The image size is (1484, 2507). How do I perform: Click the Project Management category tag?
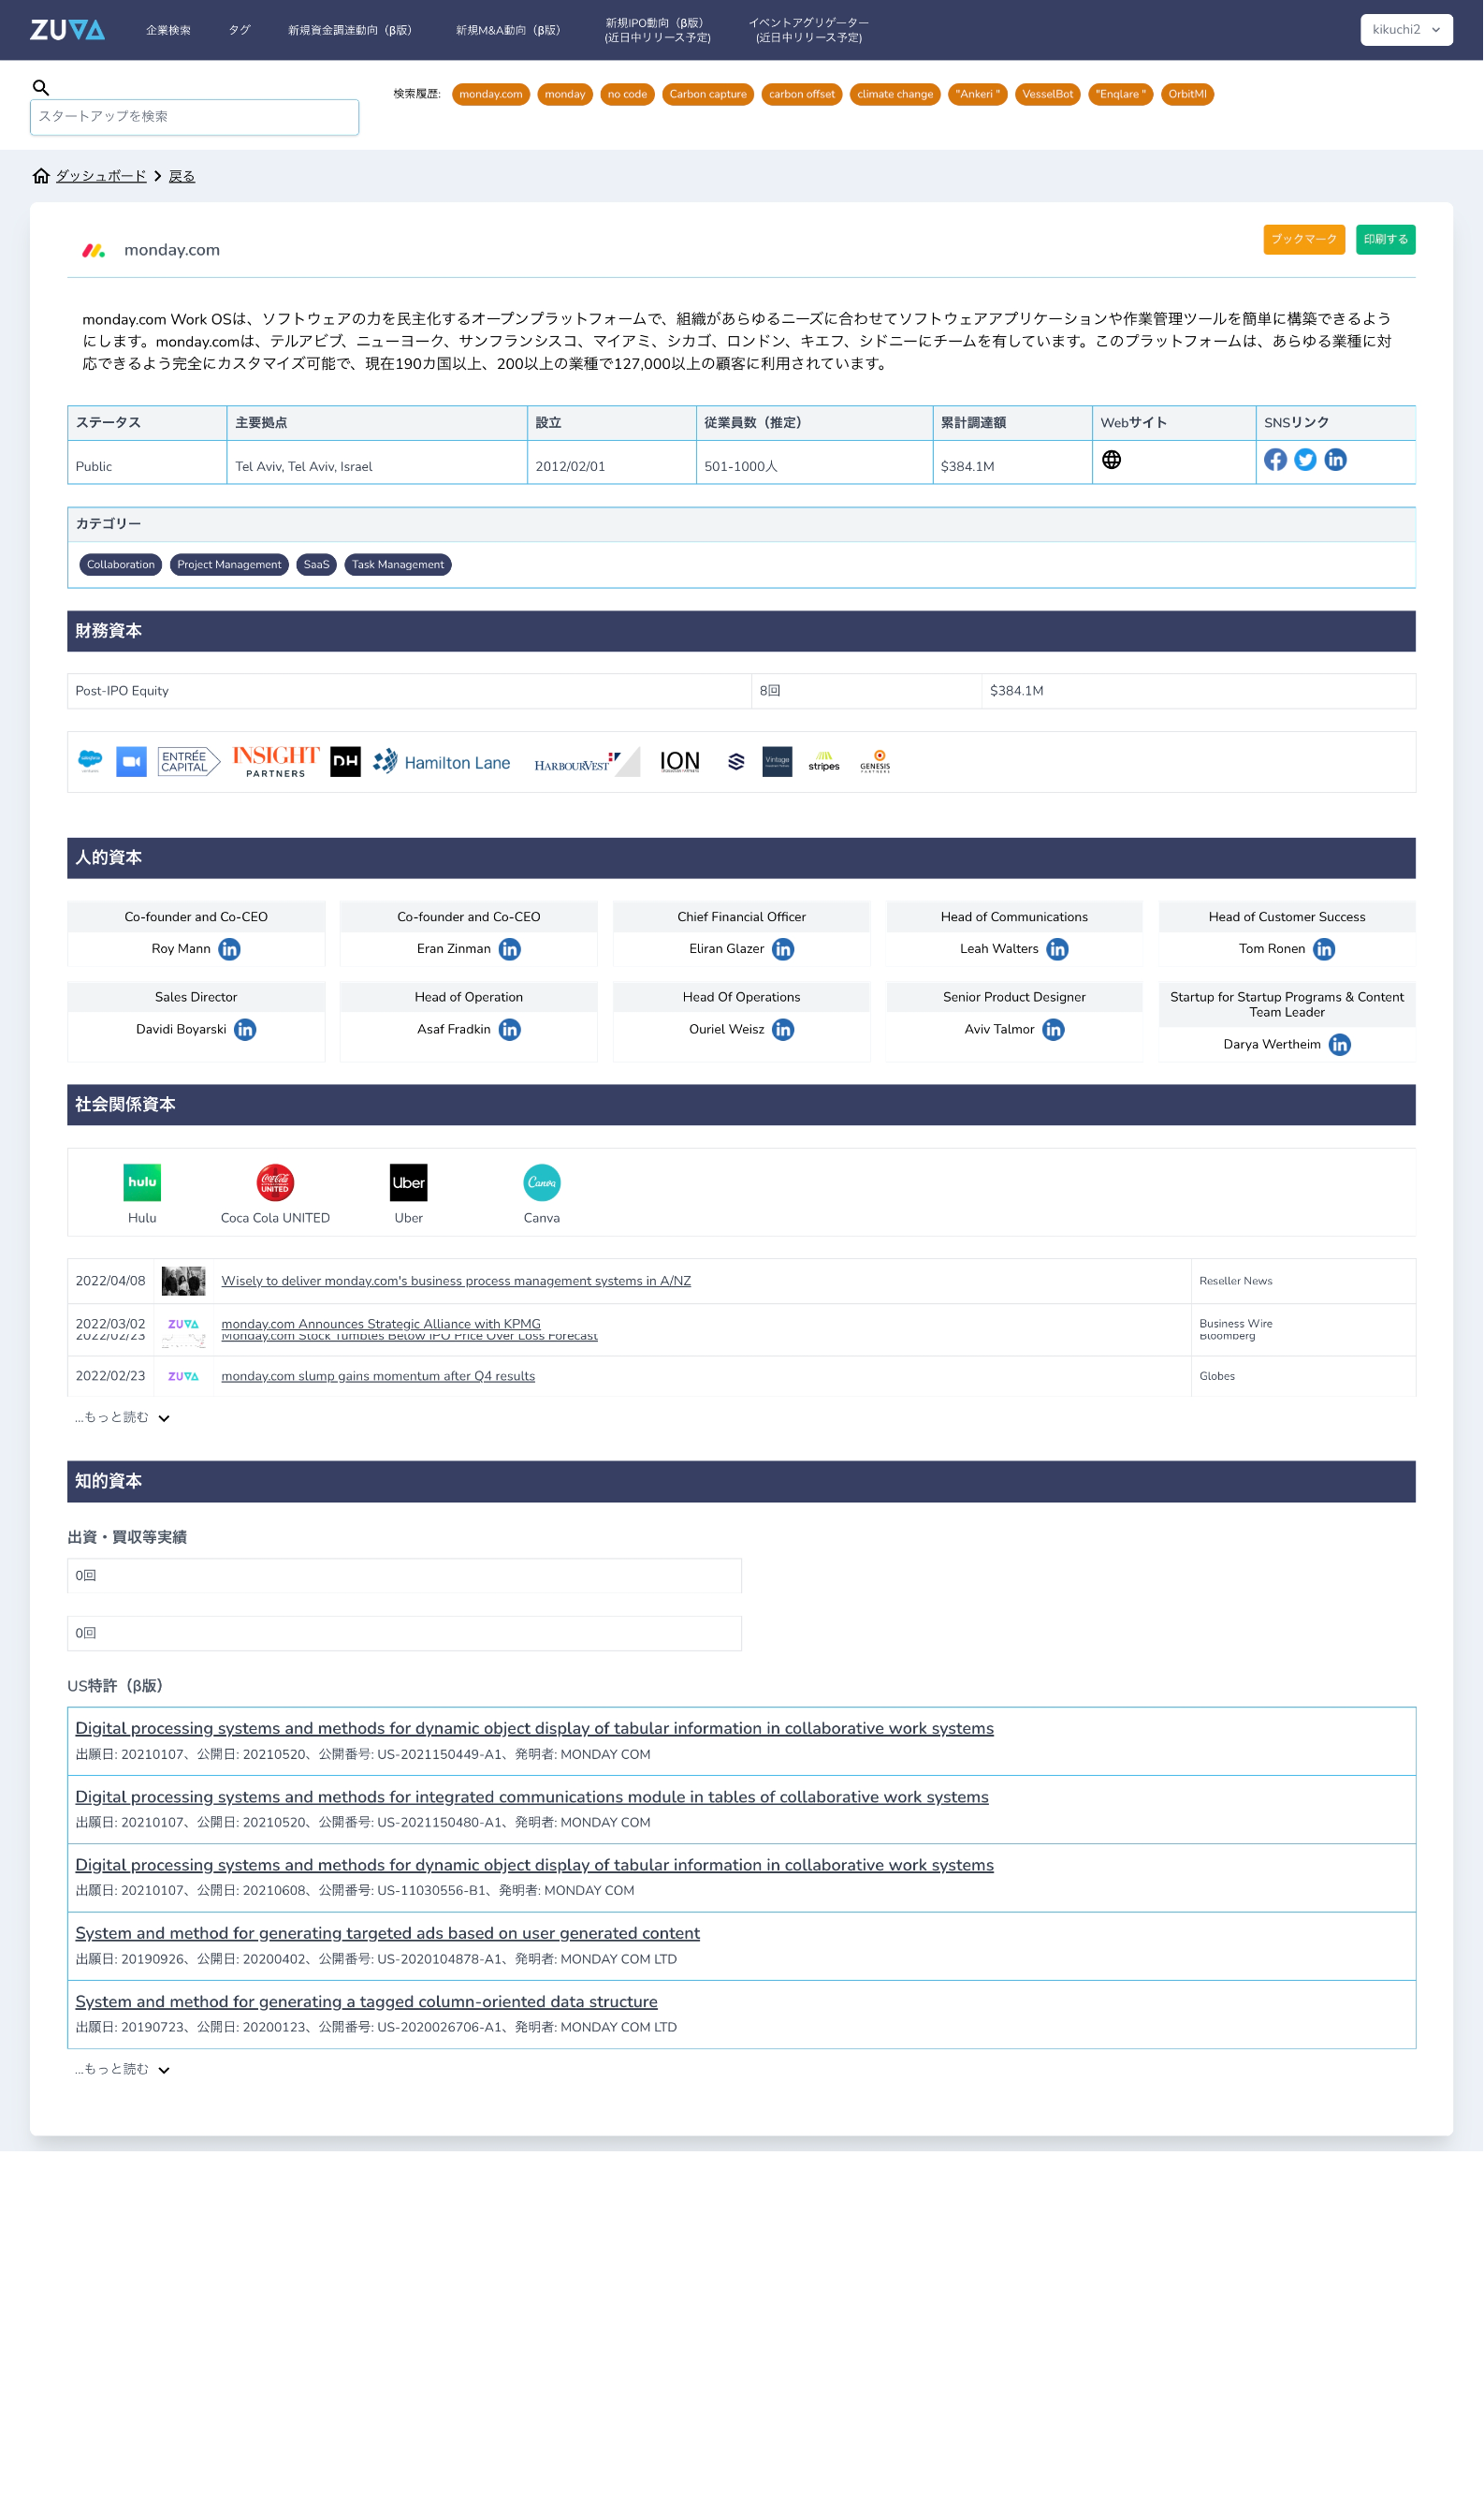(230, 565)
